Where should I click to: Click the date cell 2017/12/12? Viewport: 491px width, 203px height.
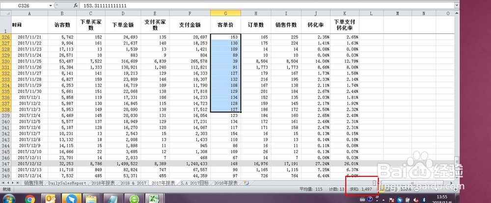point(29,163)
